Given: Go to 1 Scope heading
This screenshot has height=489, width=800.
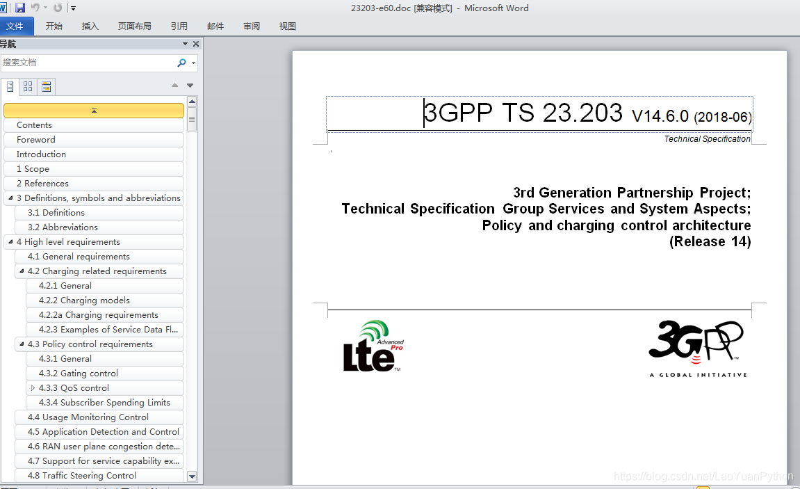Looking at the screenshot, I should [x=94, y=169].
